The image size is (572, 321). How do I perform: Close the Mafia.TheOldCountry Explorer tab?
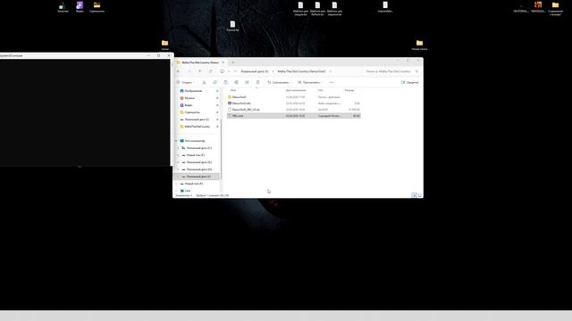tap(223, 62)
